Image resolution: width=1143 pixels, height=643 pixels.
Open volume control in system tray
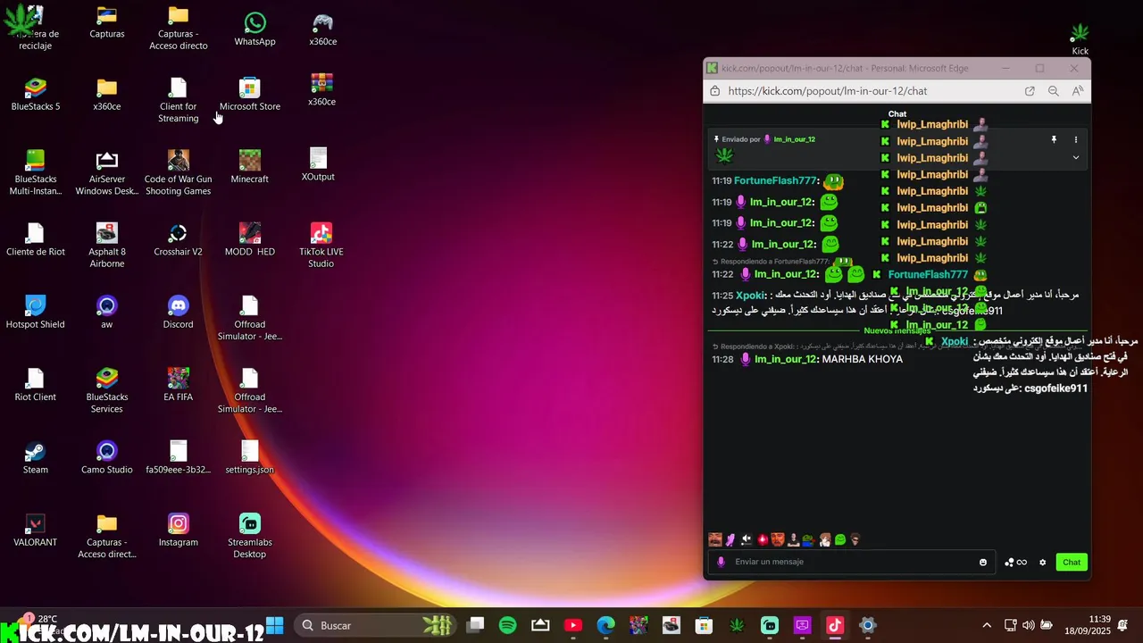1029,625
